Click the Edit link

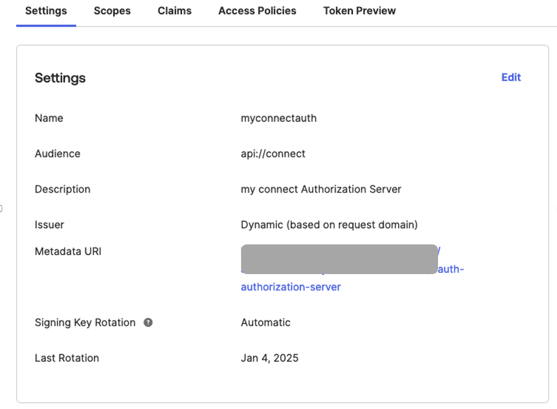click(511, 77)
